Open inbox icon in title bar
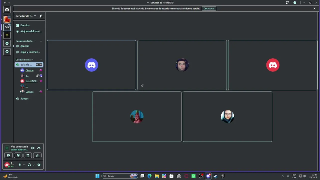 tap(287, 3)
